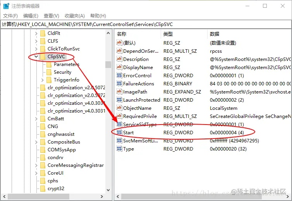Expand the CLFS key

click(36, 41)
